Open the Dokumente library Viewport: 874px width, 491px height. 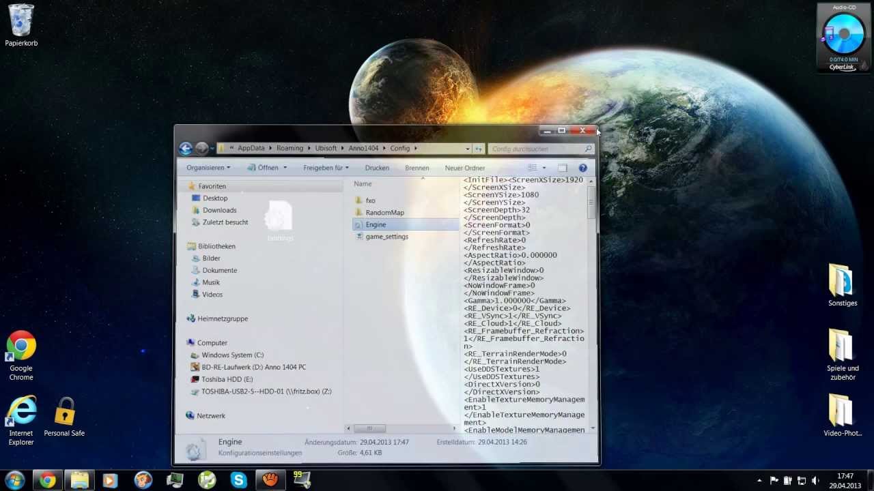(219, 271)
